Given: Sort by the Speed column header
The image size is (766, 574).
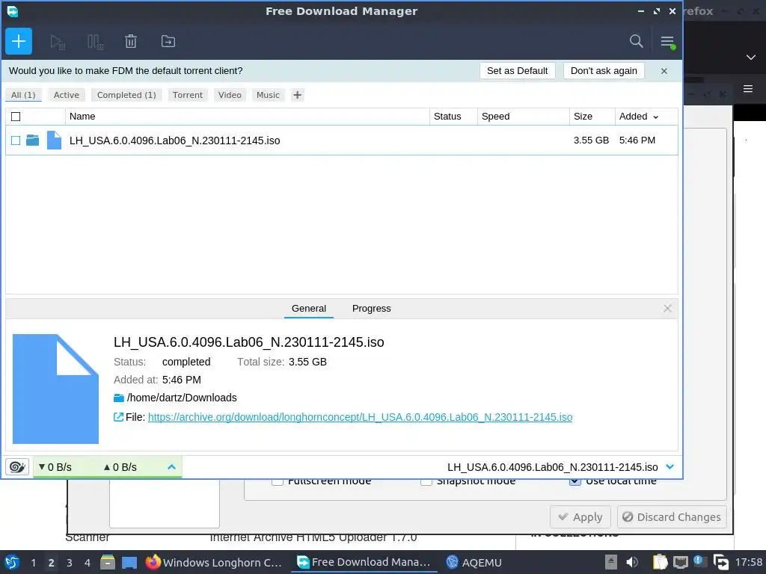Looking at the screenshot, I should (x=523, y=117).
